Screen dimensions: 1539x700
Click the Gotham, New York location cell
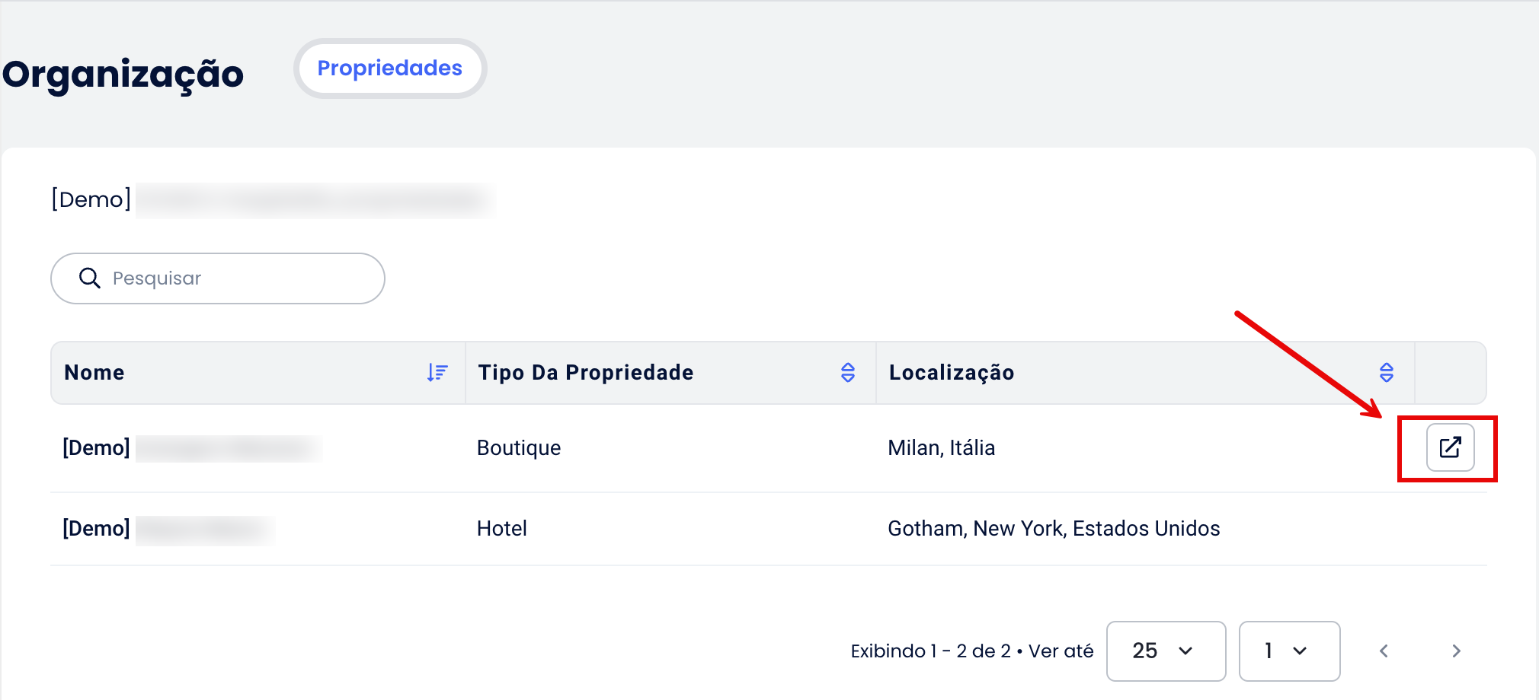[1054, 528]
